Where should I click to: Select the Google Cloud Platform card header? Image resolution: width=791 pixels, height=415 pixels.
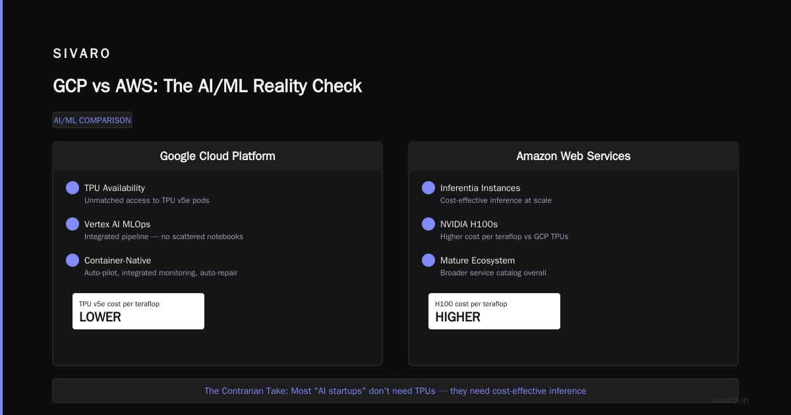[x=218, y=156]
